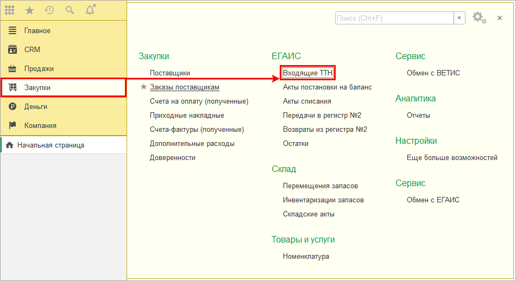This screenshot has width=516, height=281.
Task: Open Дополнительные расходы
Action: 192,144
